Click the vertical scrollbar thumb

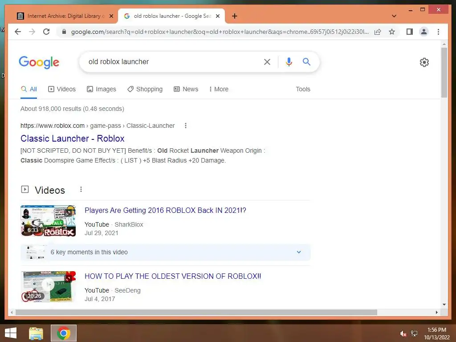click(444, 73)
